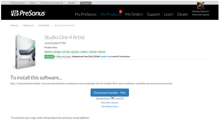219x121 pixels.
Task: Open My Orders page
Action: (x=134, y=14)
